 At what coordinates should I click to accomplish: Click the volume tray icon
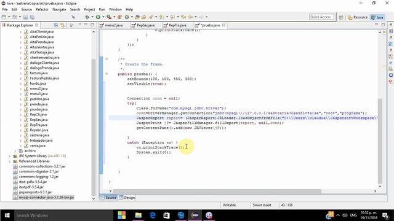point(345,215)
